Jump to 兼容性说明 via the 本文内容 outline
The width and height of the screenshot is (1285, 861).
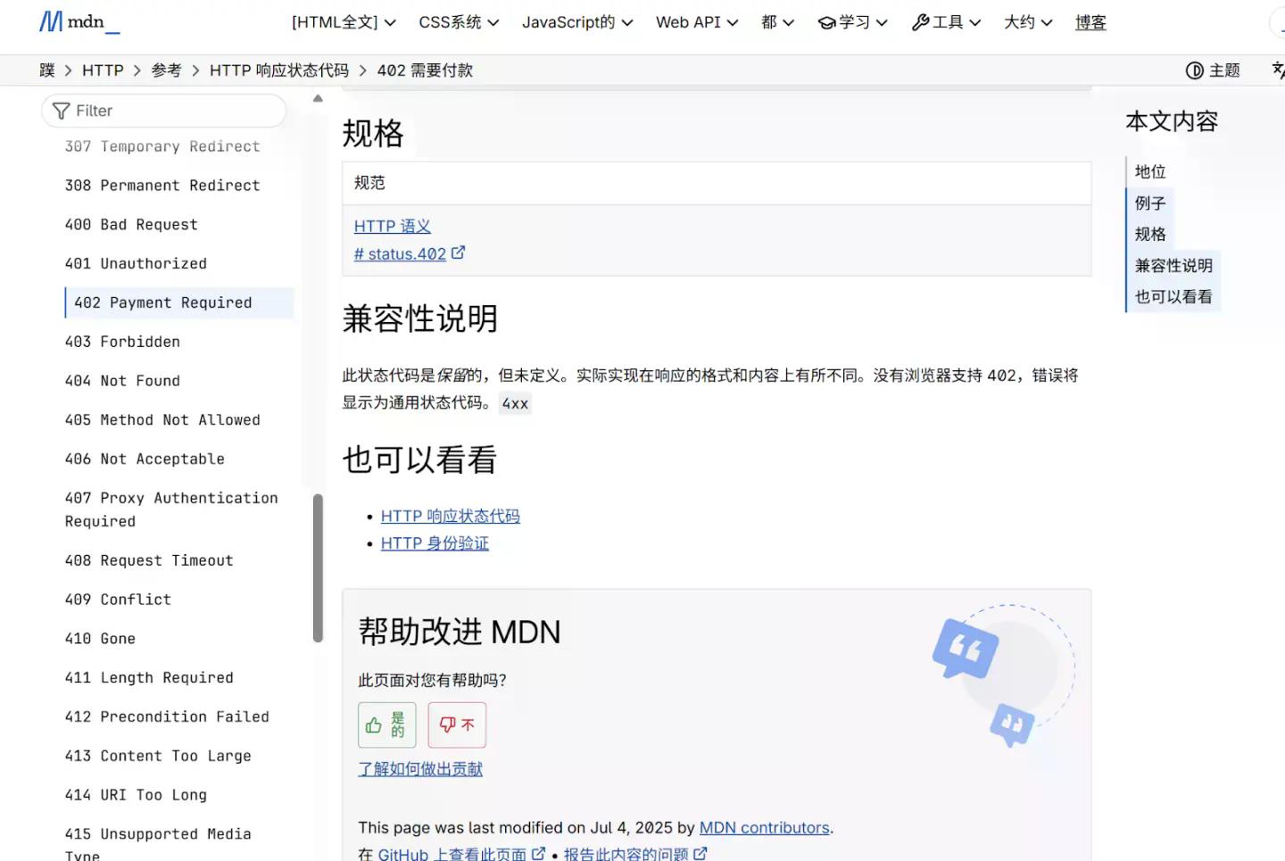(1173, 265)
